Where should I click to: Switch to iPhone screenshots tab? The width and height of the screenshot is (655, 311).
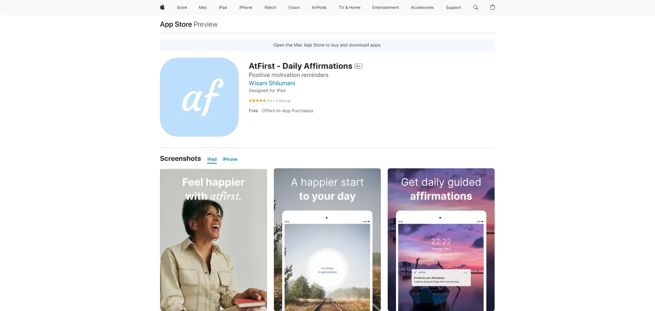pyautogui.click(x=230, y=159)
